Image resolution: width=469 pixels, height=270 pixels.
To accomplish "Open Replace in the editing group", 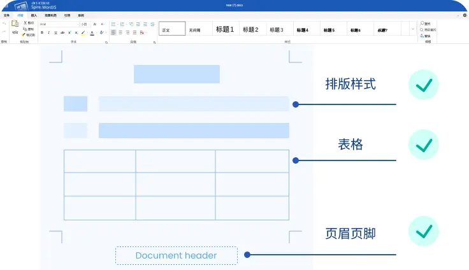I will tap(425, 36).
